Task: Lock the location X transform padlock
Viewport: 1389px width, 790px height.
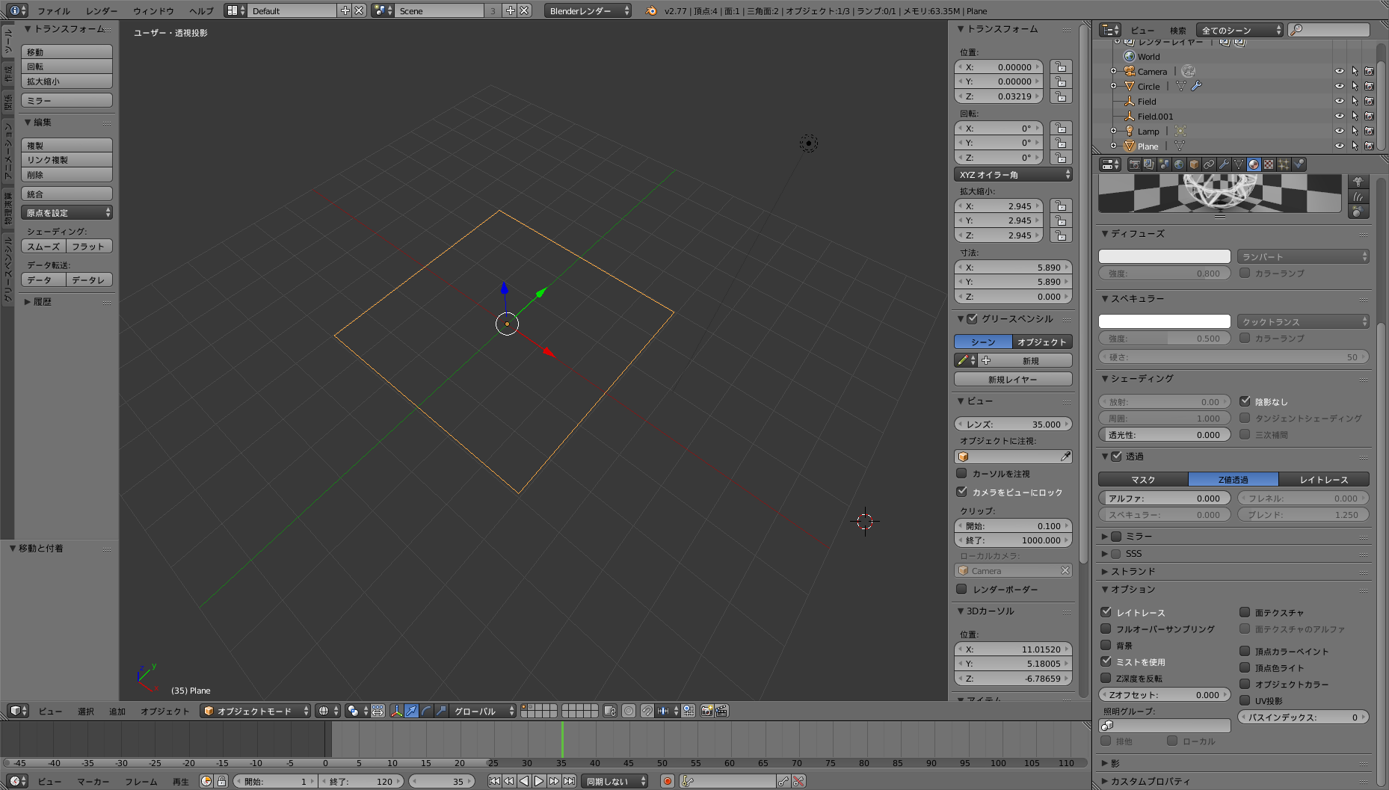Action: [1060, 67]
